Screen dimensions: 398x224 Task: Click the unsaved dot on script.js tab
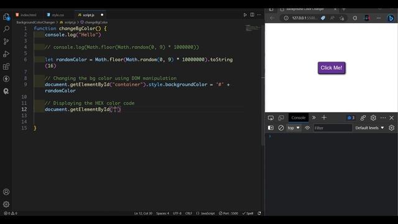click(102, 15)
